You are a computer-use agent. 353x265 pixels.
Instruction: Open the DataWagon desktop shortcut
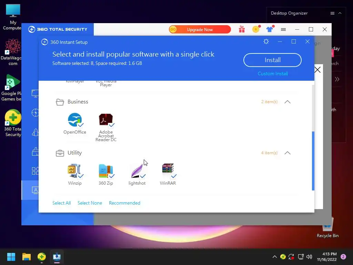13,52
